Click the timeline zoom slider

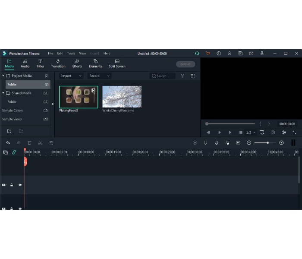click(x=265, y=143)
